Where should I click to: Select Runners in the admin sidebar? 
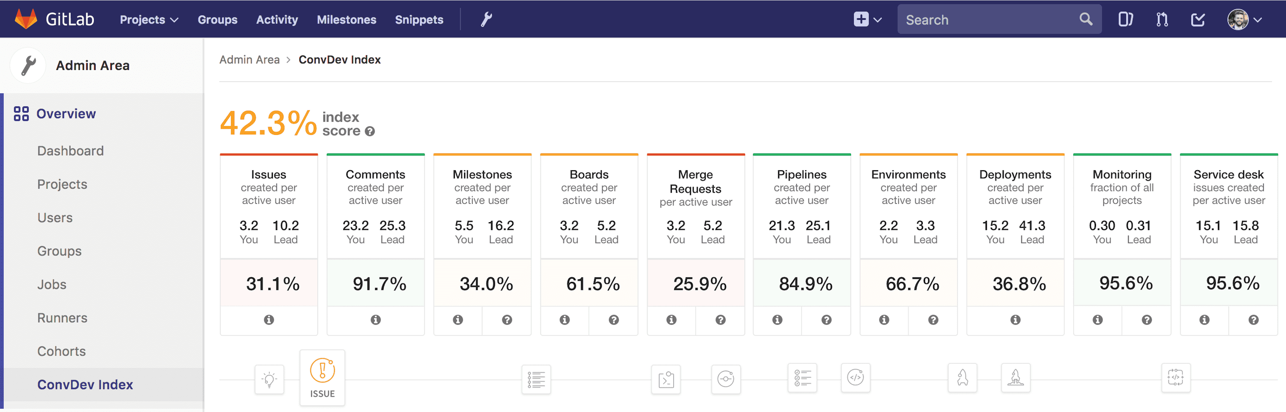62,318
